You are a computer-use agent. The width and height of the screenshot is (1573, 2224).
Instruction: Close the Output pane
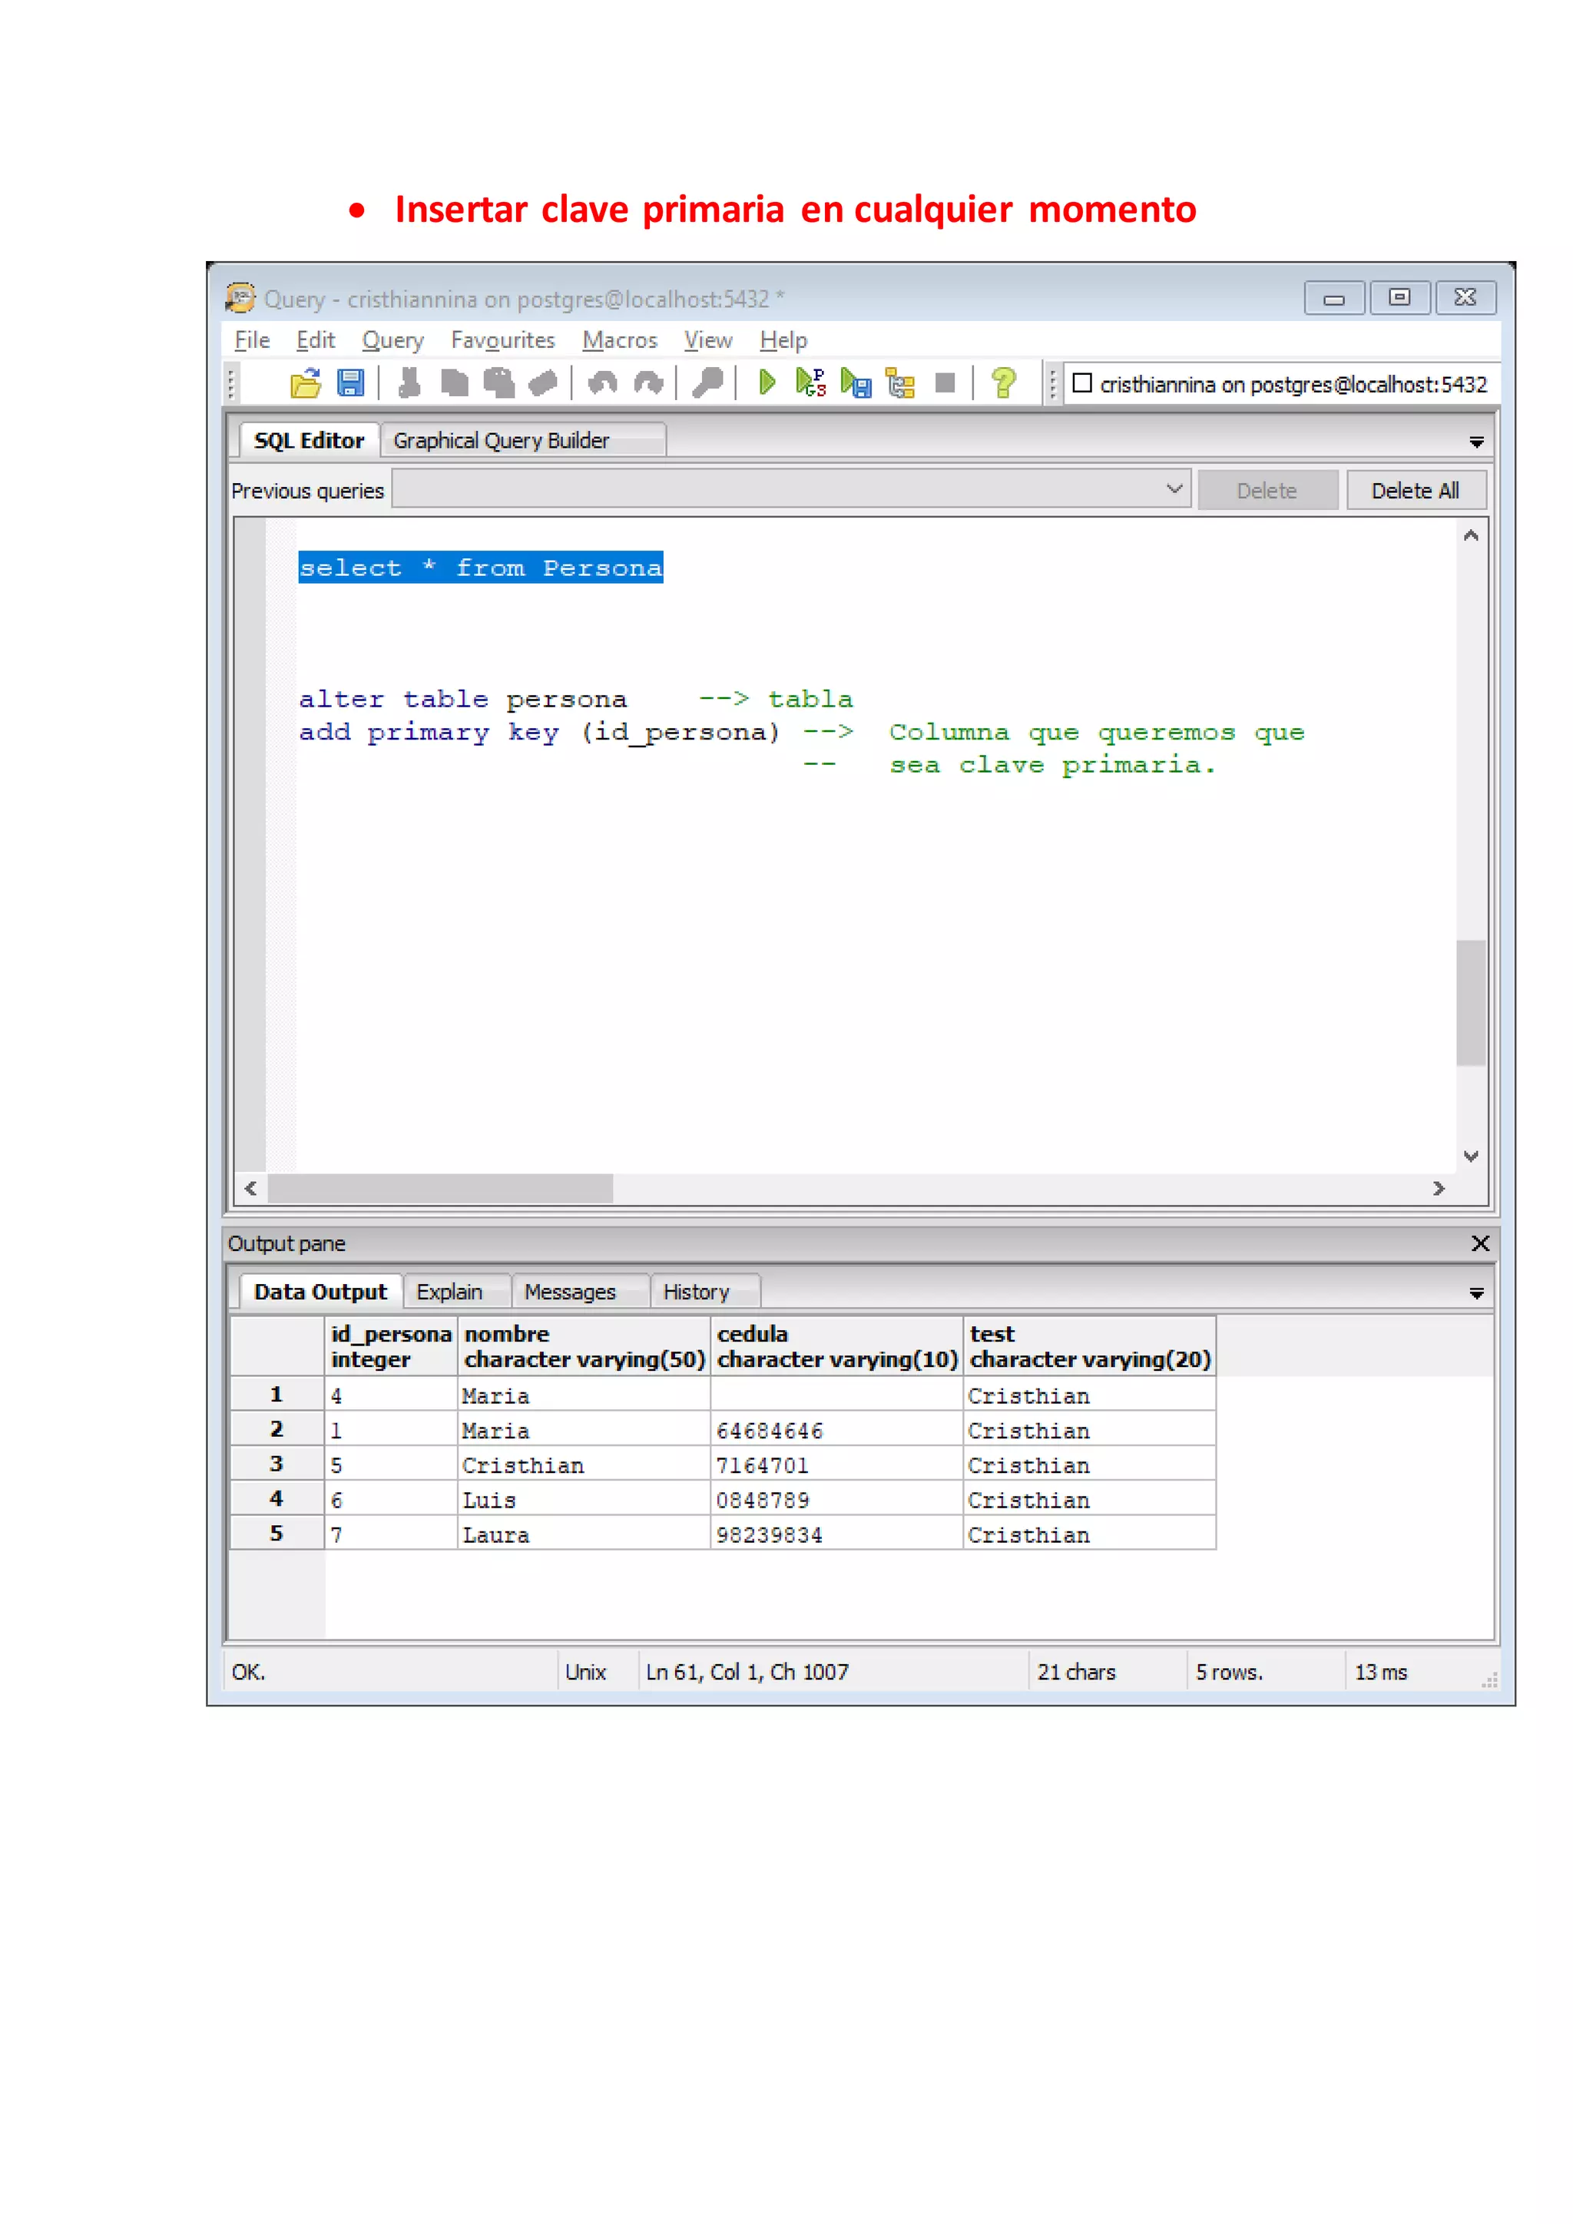point(1480,1243)
